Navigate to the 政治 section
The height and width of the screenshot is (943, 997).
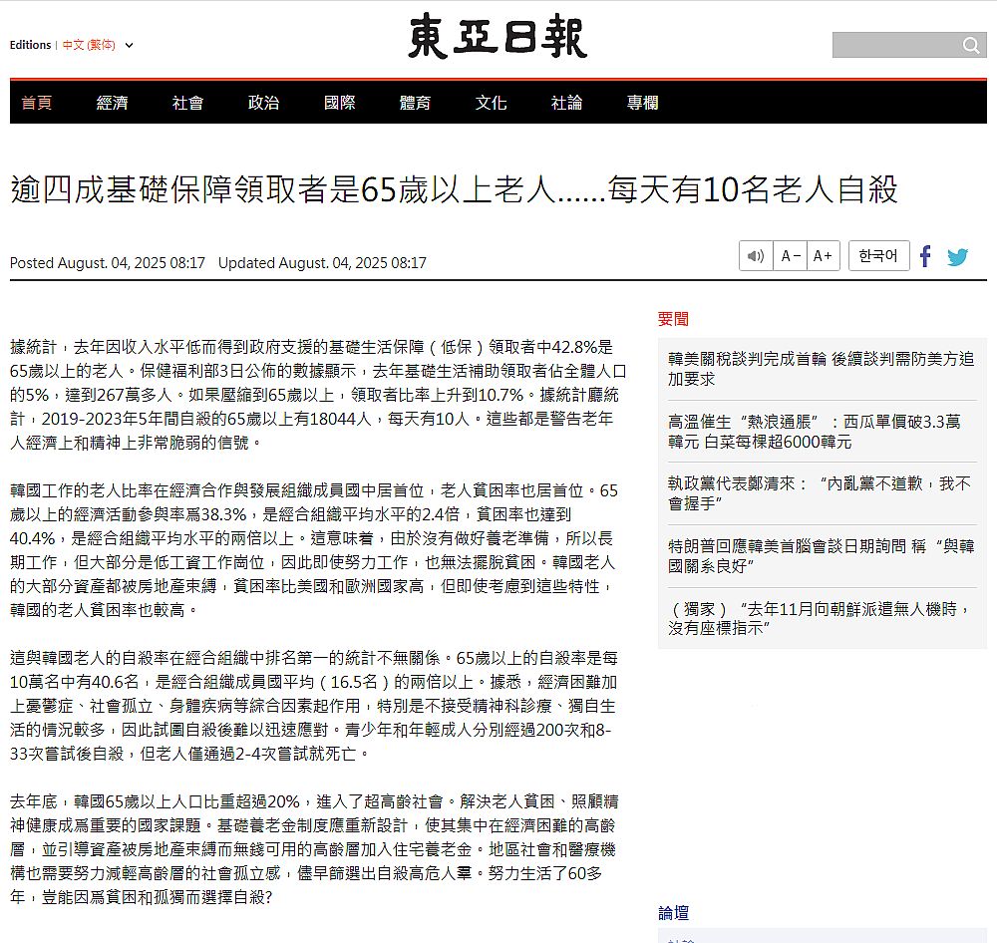[x=263, y=103]
